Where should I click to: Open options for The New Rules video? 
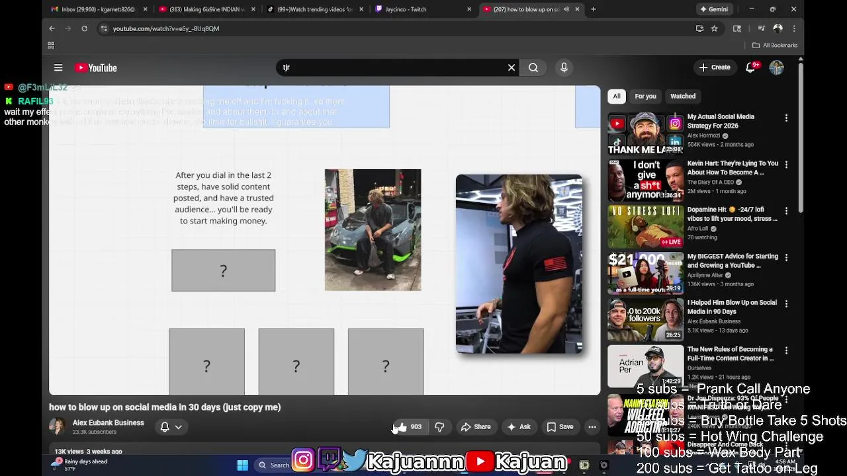click(786, 350)
